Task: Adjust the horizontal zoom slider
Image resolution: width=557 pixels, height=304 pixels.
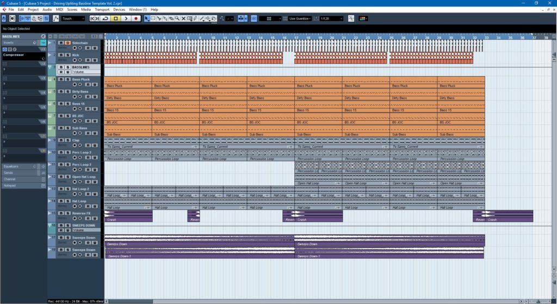Action: (x=538, y=301)
